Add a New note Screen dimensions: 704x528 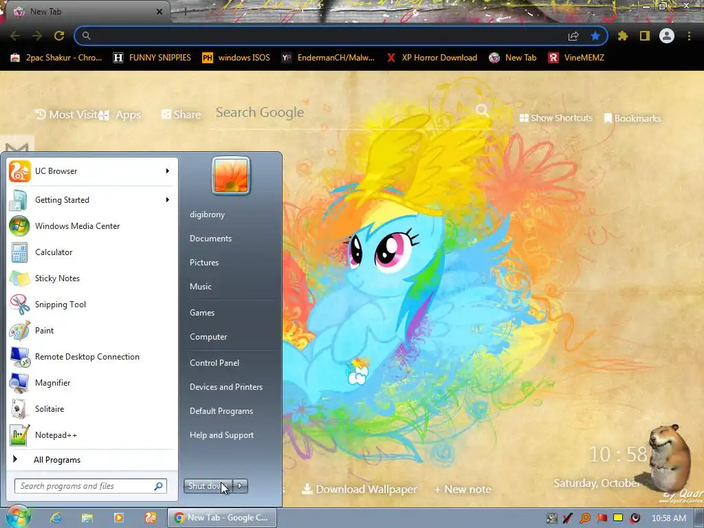click(x=463, y=489)
